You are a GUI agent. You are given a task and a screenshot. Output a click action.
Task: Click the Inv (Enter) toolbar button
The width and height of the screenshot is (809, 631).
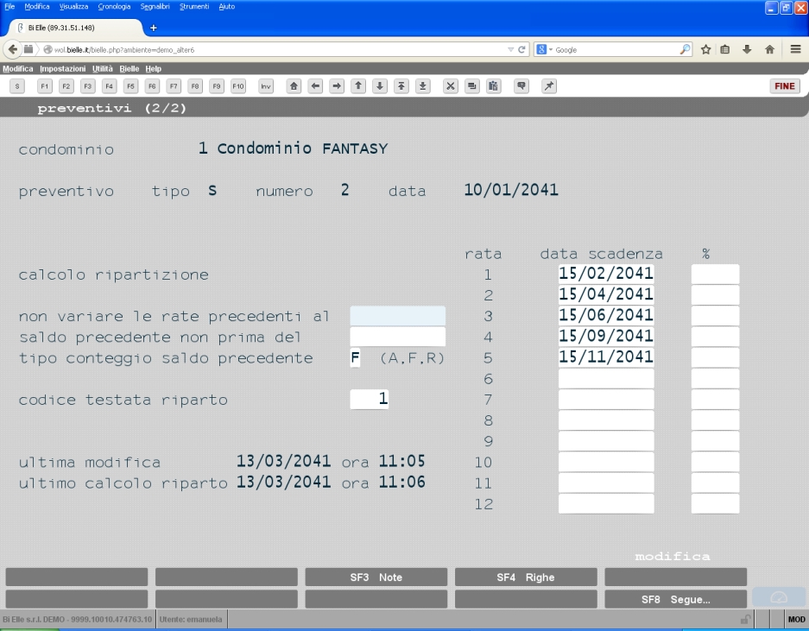[266, 86]
